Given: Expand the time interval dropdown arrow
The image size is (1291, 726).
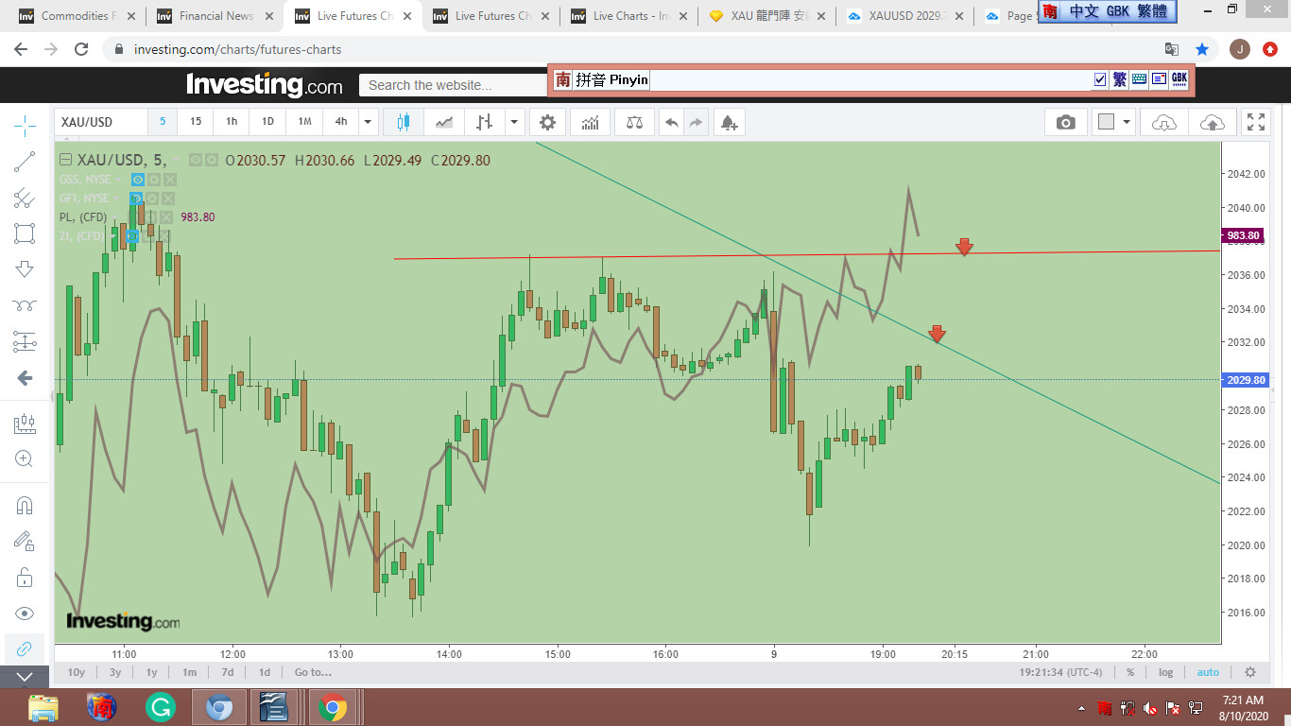Looking at the screenshot, I should point(369,122).
